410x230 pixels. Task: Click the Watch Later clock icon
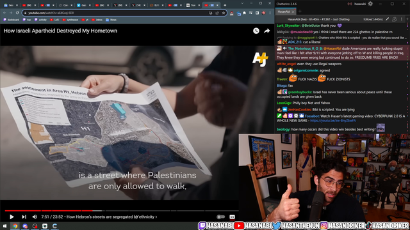click(256, 31)
